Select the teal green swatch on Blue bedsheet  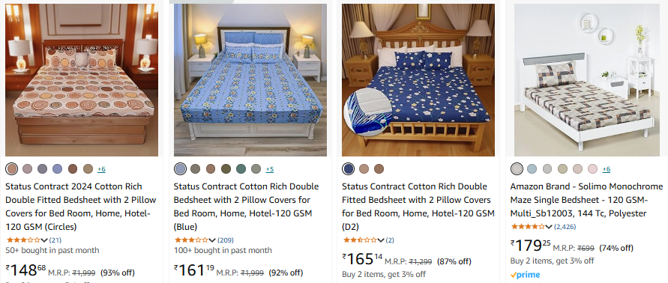[241, 169]
